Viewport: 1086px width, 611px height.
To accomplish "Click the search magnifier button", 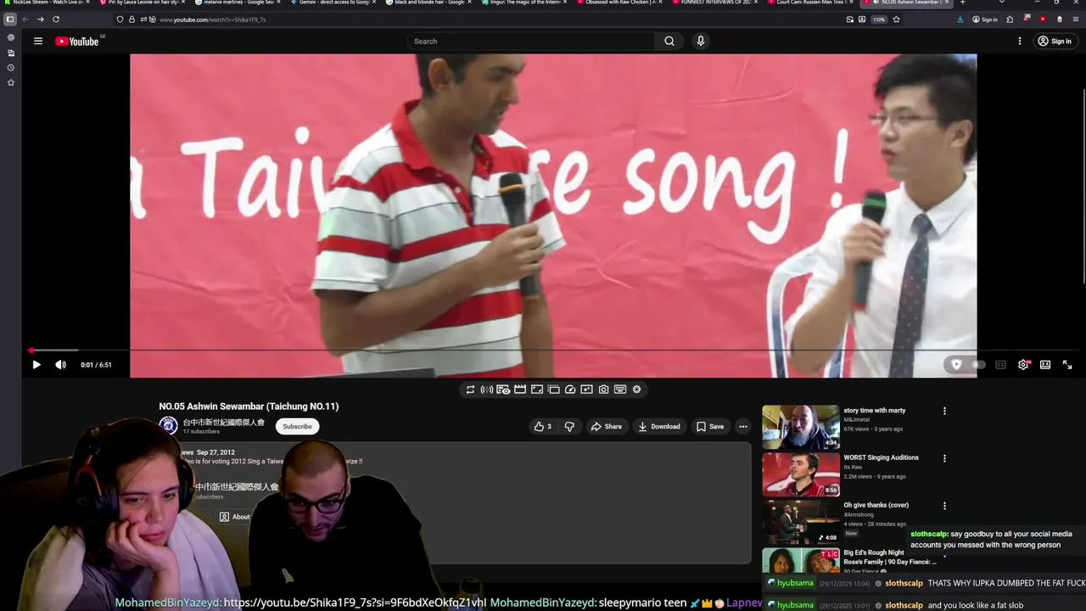I will pos(669,41).
